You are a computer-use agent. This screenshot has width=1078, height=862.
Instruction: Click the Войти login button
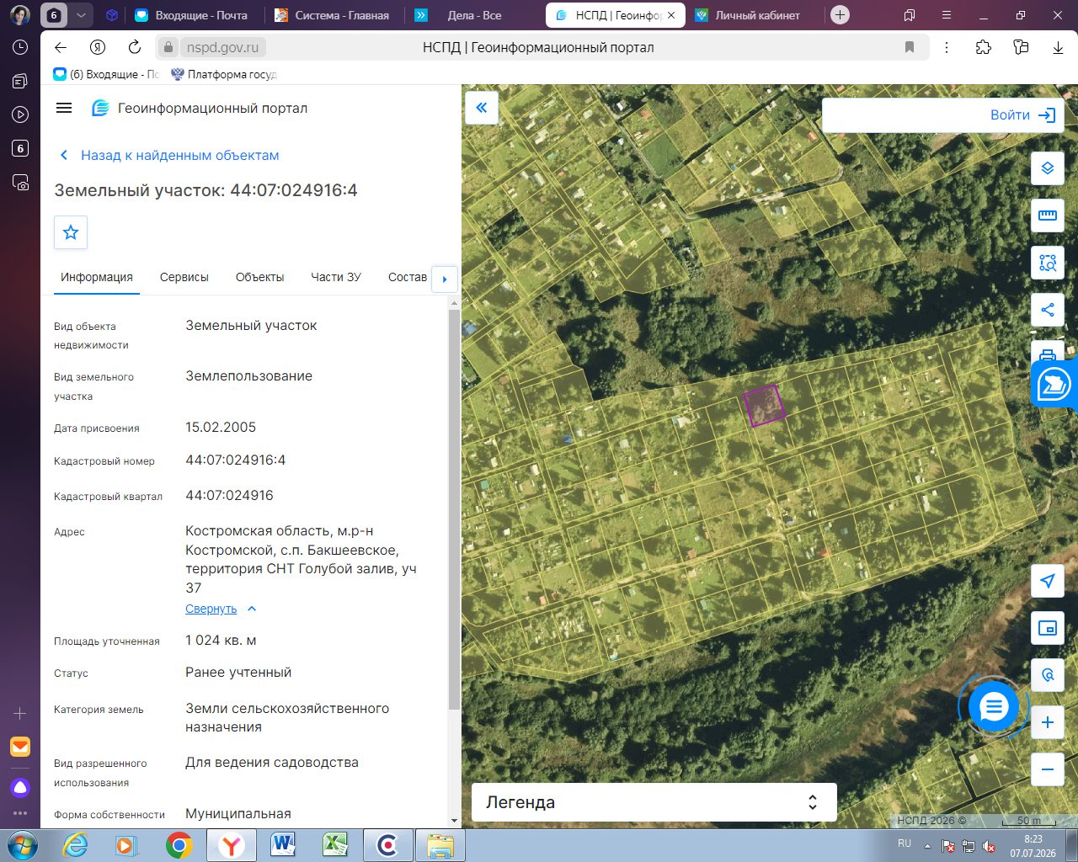[x=1022, y=115]
